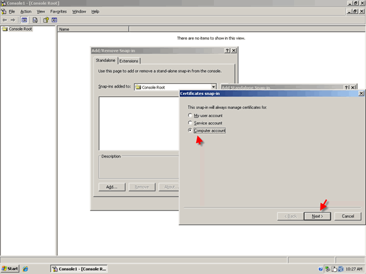The height and width of the screenshot is (274, 366).
Task: Expand the Snap-ins added to dropdown
Action: tap(213, 87)
